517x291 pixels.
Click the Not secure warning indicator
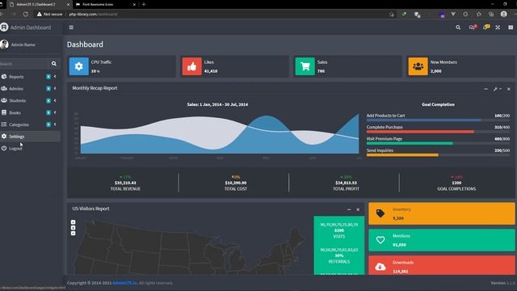point(49,15)
